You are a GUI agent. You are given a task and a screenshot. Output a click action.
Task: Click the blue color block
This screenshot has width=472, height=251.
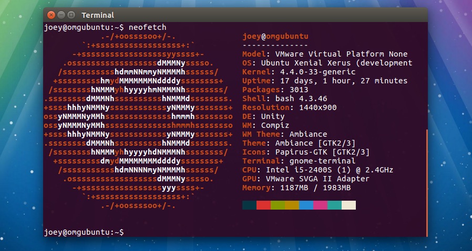click(306, 205)
